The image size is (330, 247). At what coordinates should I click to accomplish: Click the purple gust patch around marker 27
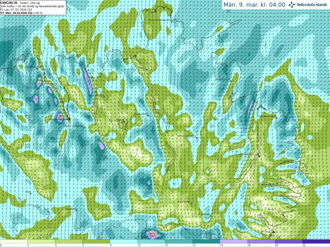[153, 234]
